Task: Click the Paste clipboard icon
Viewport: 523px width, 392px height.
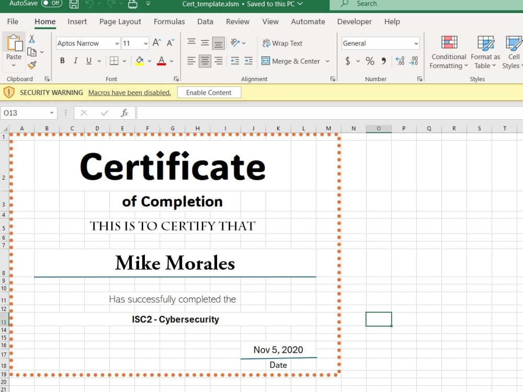Action: [14, 43]
